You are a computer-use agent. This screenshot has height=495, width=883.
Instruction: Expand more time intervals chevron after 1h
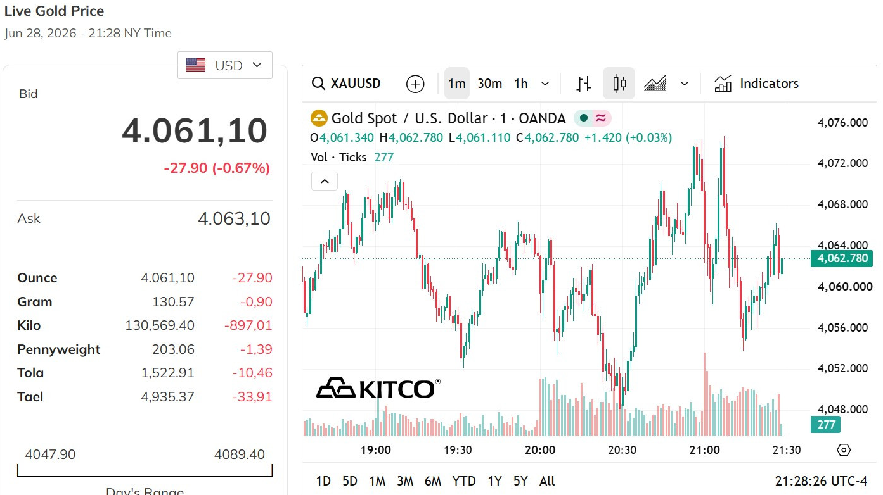tap(545, 84)
